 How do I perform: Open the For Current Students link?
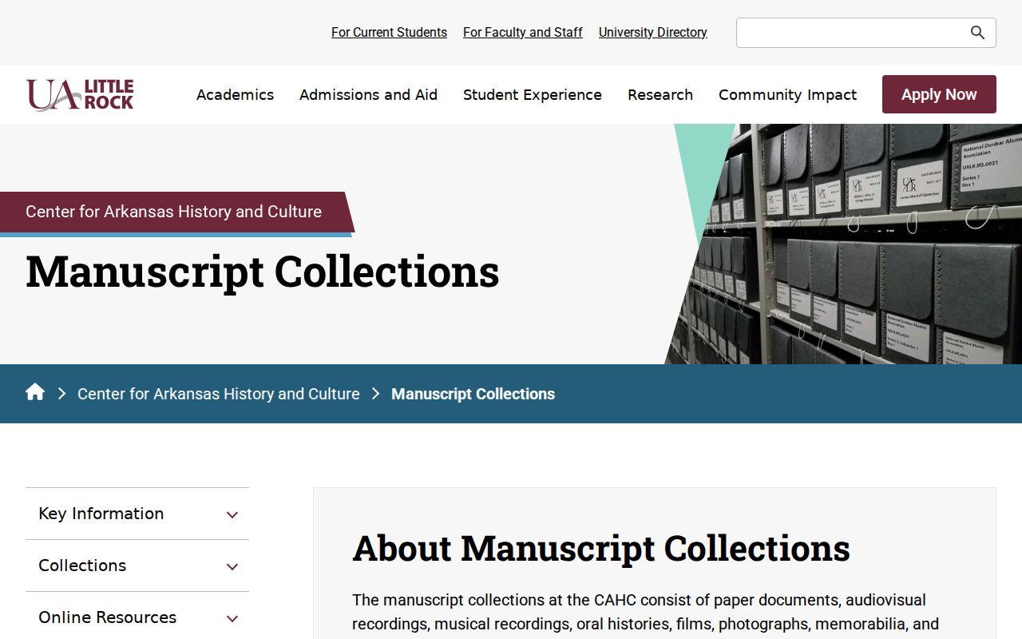(389, 32)
